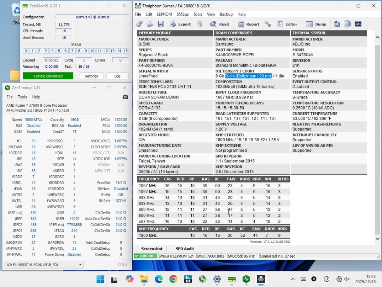Launch the SPD Editor
The image size is (382, 287).
click(287, 24)
